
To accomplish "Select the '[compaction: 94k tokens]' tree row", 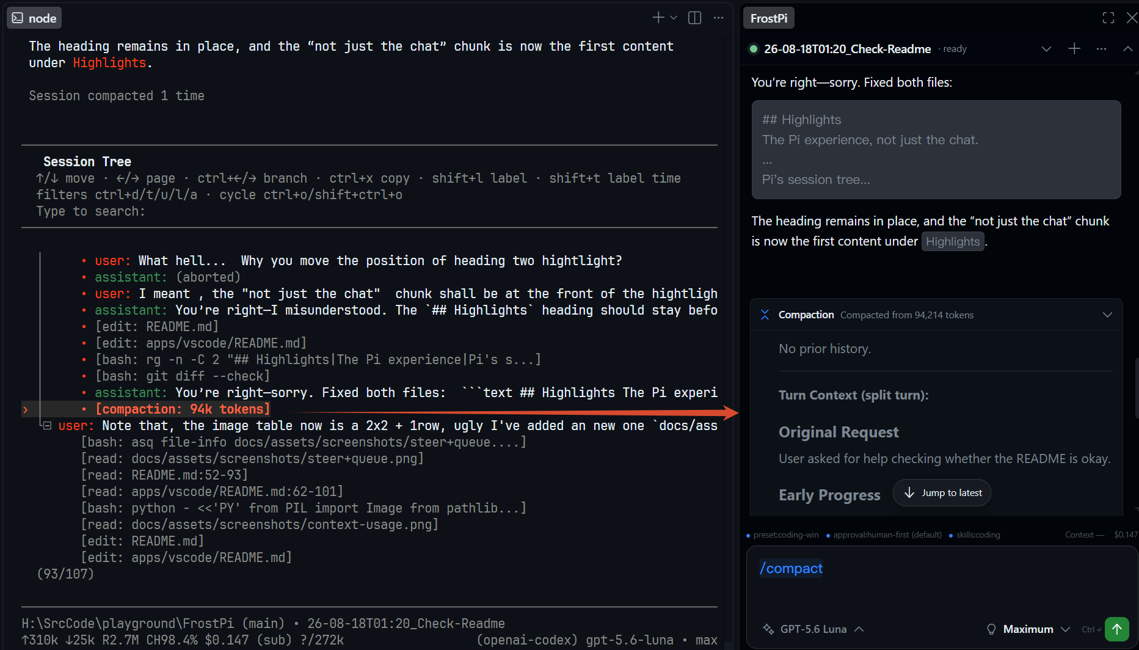I will pos(182,409).
